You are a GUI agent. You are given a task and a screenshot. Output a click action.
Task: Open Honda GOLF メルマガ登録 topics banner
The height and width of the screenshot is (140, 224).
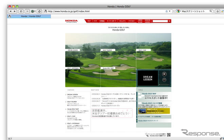(x=154, y=105)
